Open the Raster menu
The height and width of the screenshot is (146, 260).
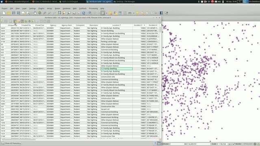[57, 9]
